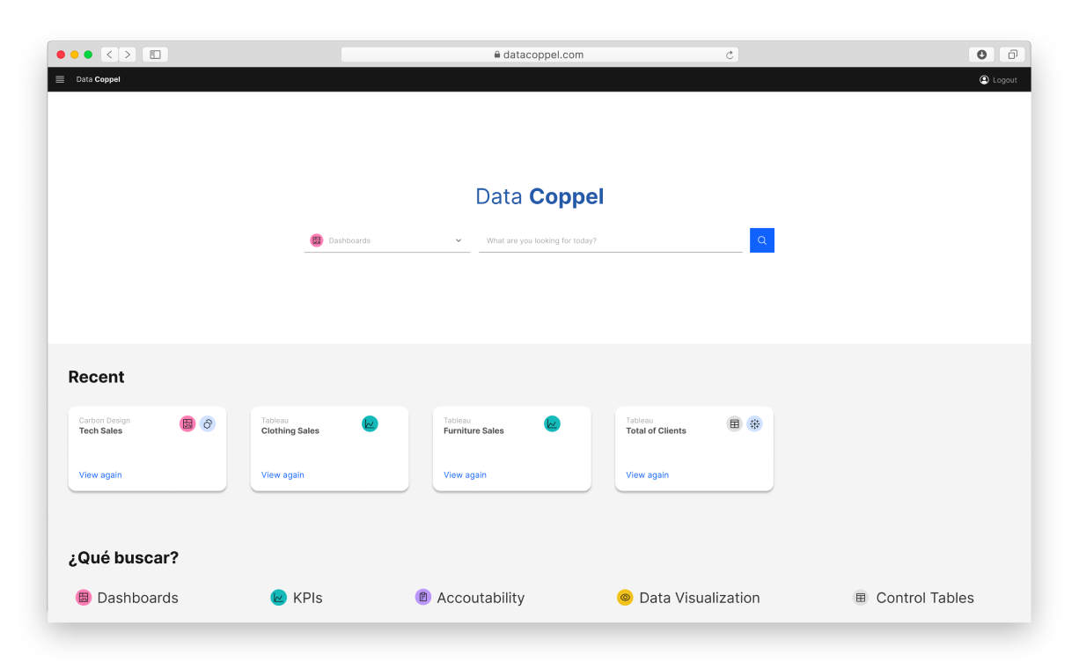This screenshot has width=1079, height=662.
Task: Log out using the Logout button
Action: pos(998,79)
